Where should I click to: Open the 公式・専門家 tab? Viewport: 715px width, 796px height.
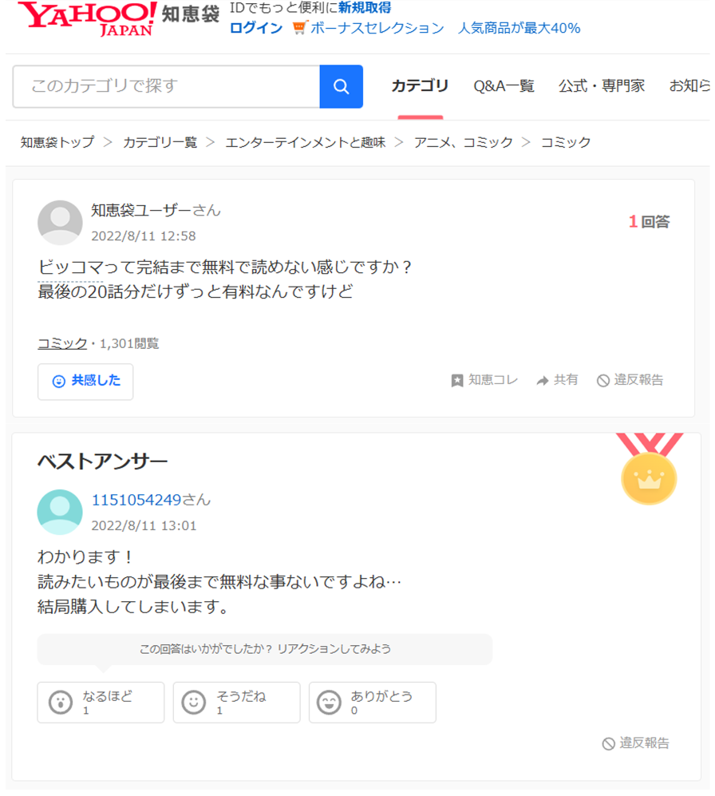[602, 85]
